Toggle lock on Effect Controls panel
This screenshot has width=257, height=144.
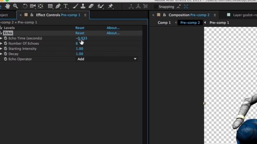(x=32, y=15)
